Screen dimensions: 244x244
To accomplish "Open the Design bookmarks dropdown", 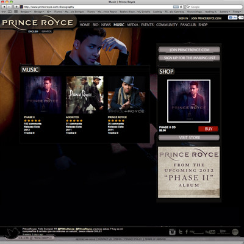I will click(39, 12).
